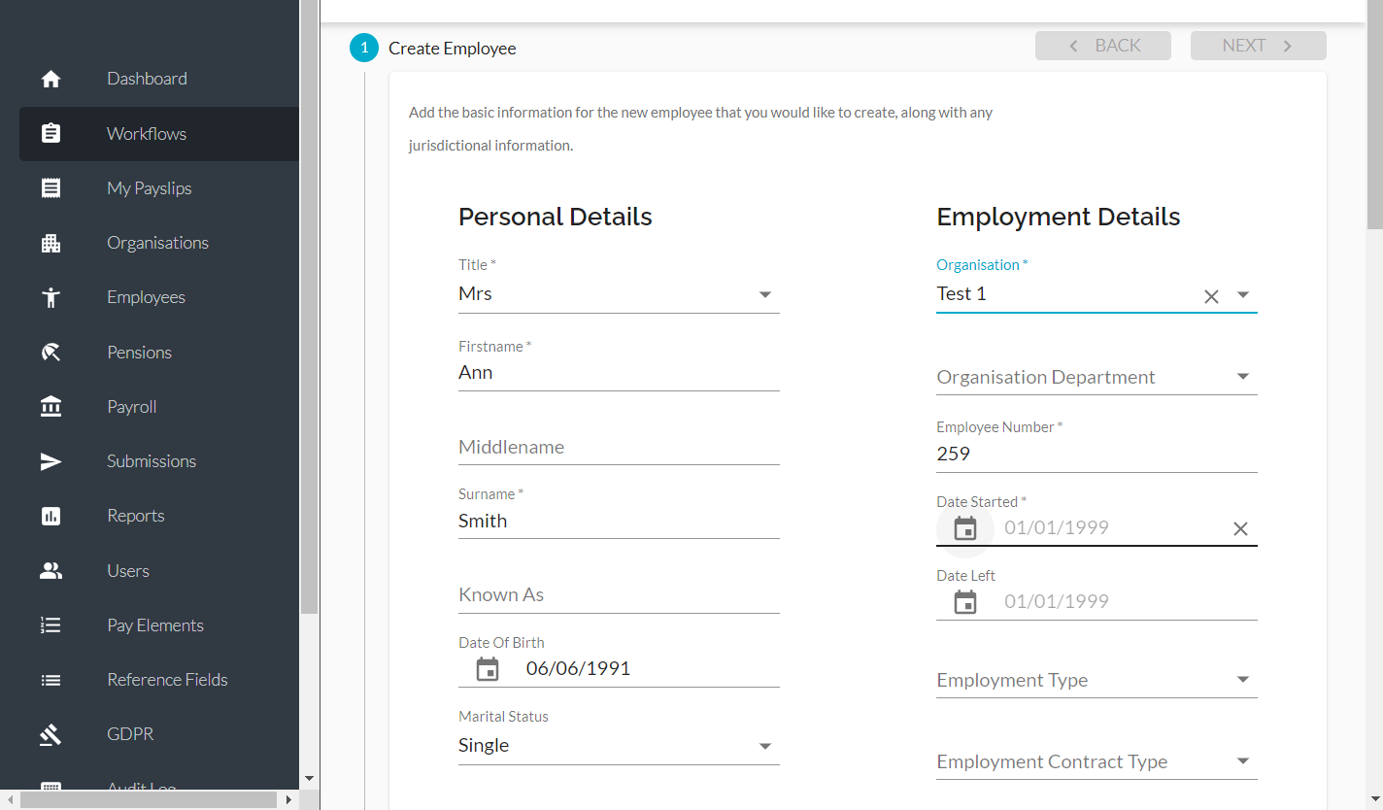This screenshot has height=810, width=1383.
Task: Click the Pay Elements list icon
Action: click(51, 625)
